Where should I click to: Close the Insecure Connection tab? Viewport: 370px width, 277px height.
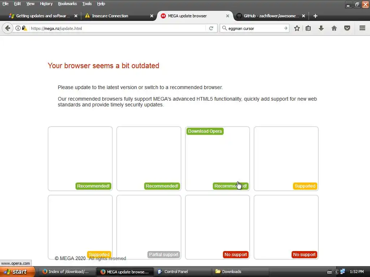152,16
